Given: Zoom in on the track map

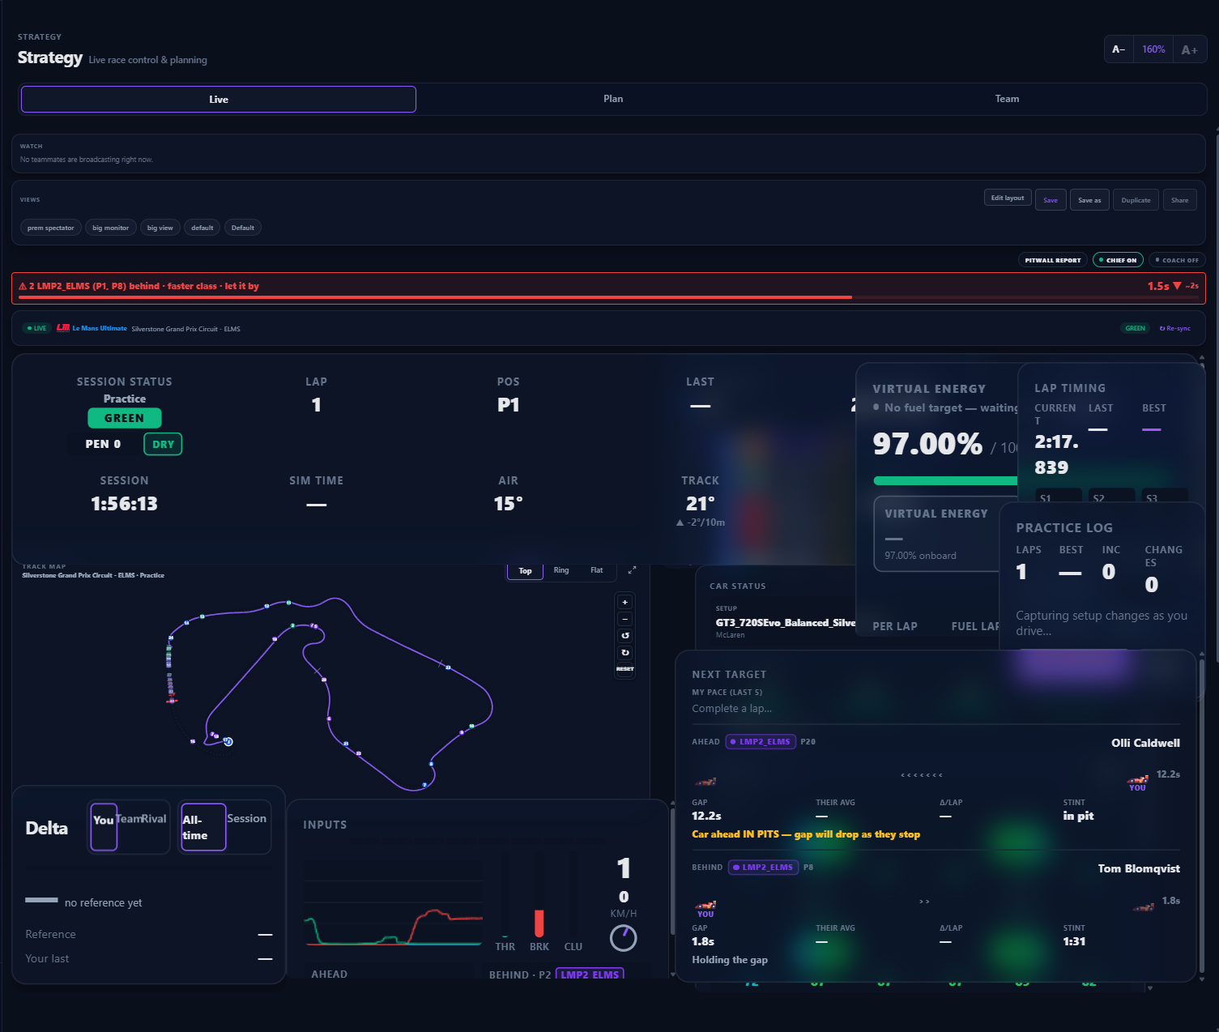Looking at the screenshot, I should 624,602.
